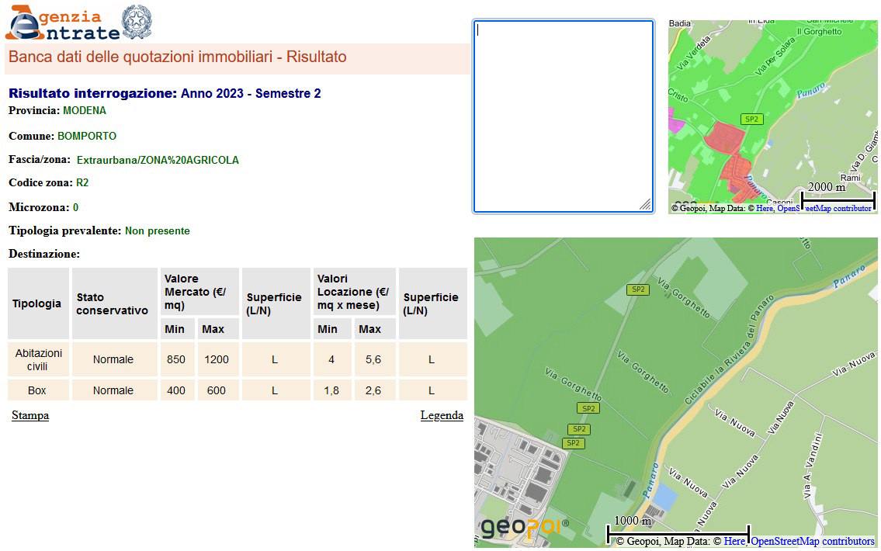Select the blue building beside the Panaro river
Screen dimensions: 881x551
pos(665,496)
